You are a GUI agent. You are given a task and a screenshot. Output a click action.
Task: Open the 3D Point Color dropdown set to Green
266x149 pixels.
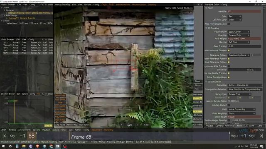(234, 20)
